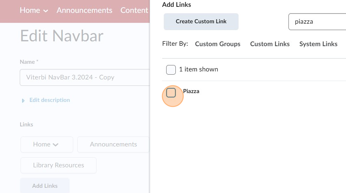Click the Name input field
This screenshot has height=193, width=346.
(x=84, y=77)
